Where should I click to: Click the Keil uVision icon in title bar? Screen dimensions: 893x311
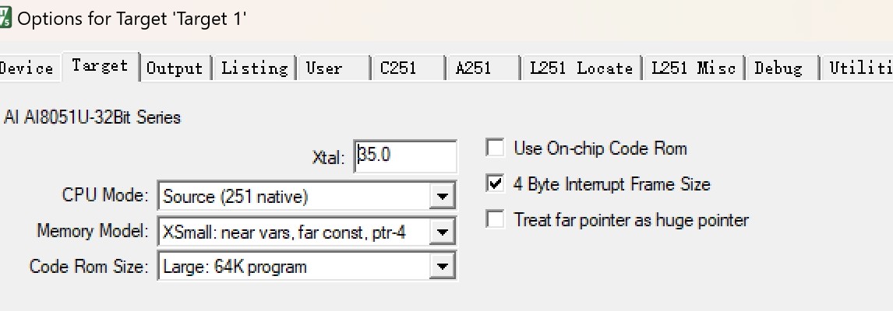click(5, 18)
